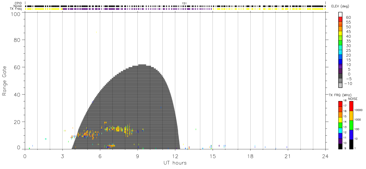Click the green 30–35 swatch in ELEV colorbar
This screenshot has height=169, width=366.
pyautogui.click(x=340, y=43)
